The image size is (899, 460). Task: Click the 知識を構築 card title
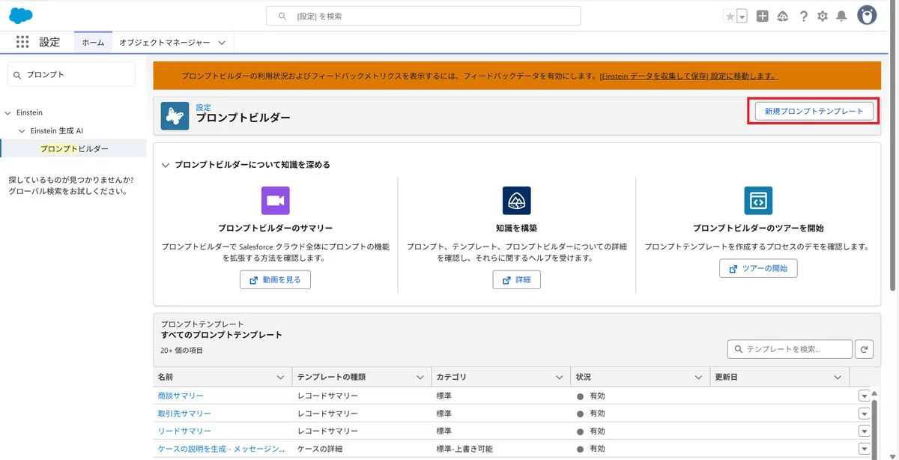point(517,229)
